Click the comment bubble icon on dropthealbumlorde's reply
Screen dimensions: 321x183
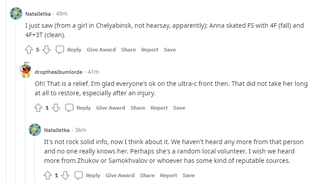69,108
